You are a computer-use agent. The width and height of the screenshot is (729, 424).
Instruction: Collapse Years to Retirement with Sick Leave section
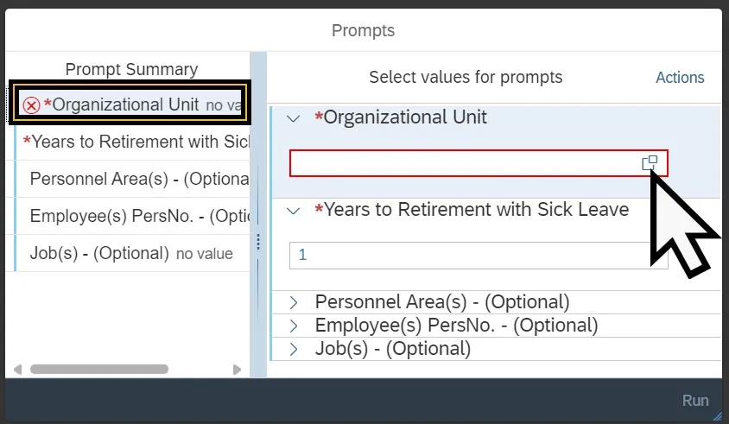[x=294, y=210]
